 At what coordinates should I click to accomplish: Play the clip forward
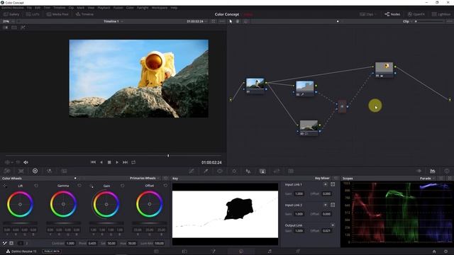coord(117,162)
